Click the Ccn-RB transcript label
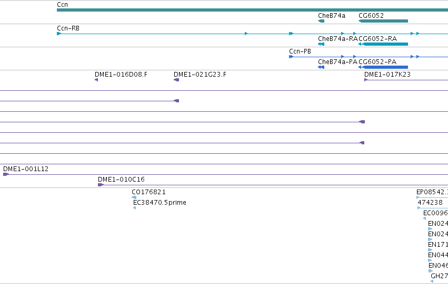This screenshot has width=448, height=284. pyautogui.click(x=68, y=28)
